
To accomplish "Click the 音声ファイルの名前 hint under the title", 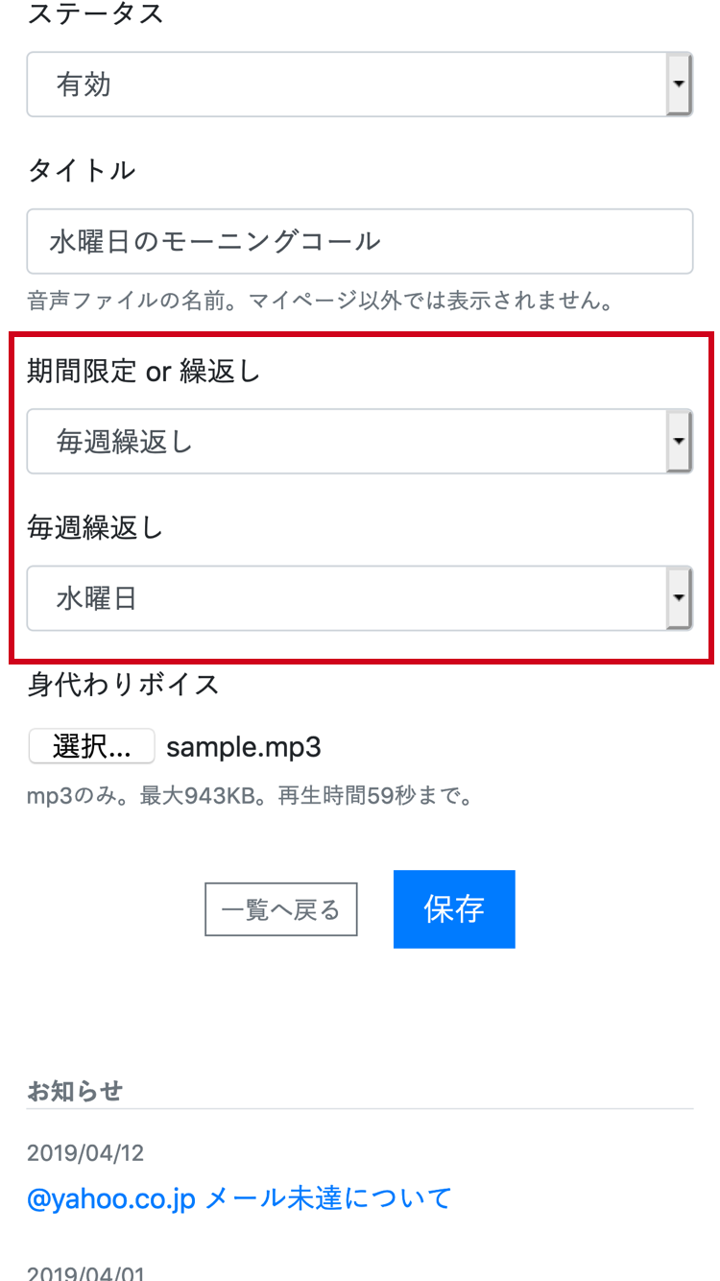I will (x=321, y=302).
